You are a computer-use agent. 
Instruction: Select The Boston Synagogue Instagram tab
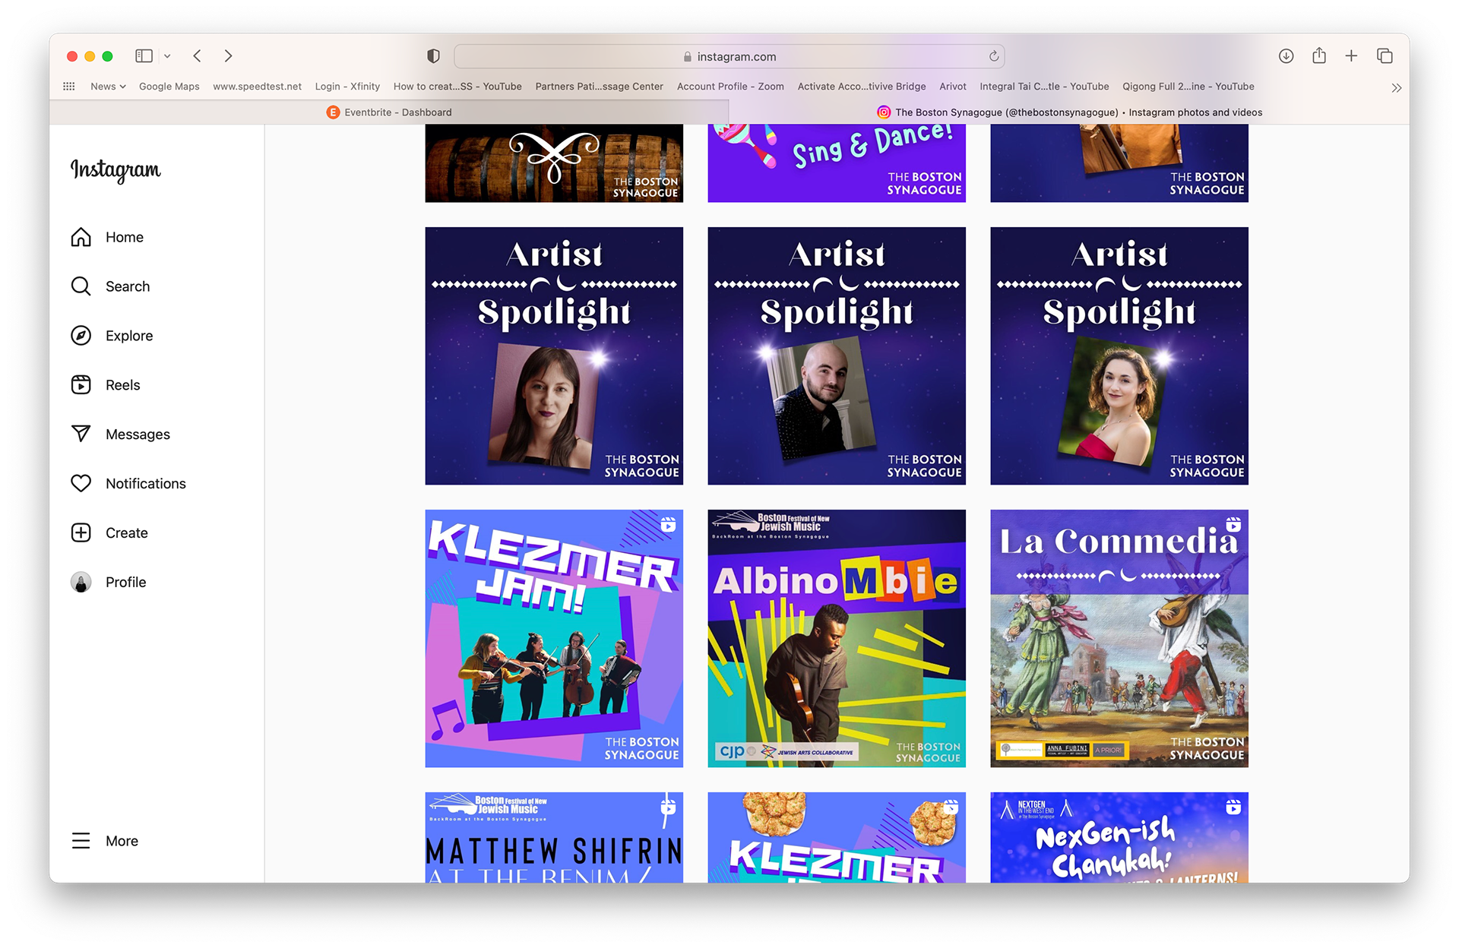[x=1069, y=112]
